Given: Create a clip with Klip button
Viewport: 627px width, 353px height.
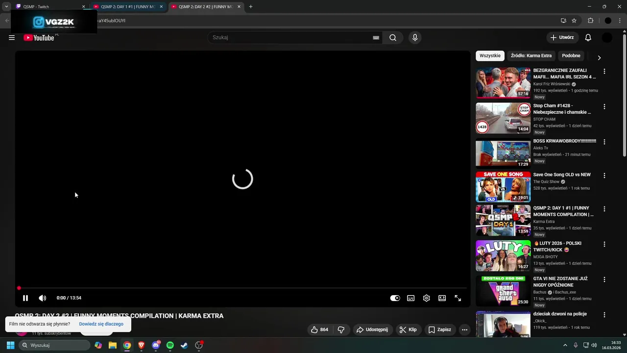Looking at the screenshot, I should click(408, 329).
